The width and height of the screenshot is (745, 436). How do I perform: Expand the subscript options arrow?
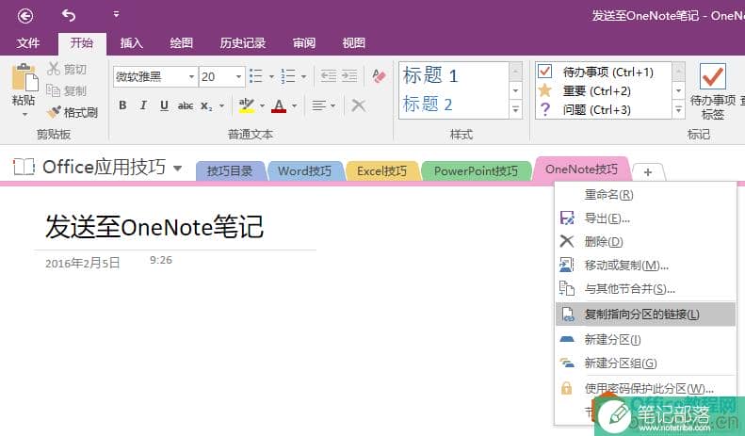click(x=222, y=105)
